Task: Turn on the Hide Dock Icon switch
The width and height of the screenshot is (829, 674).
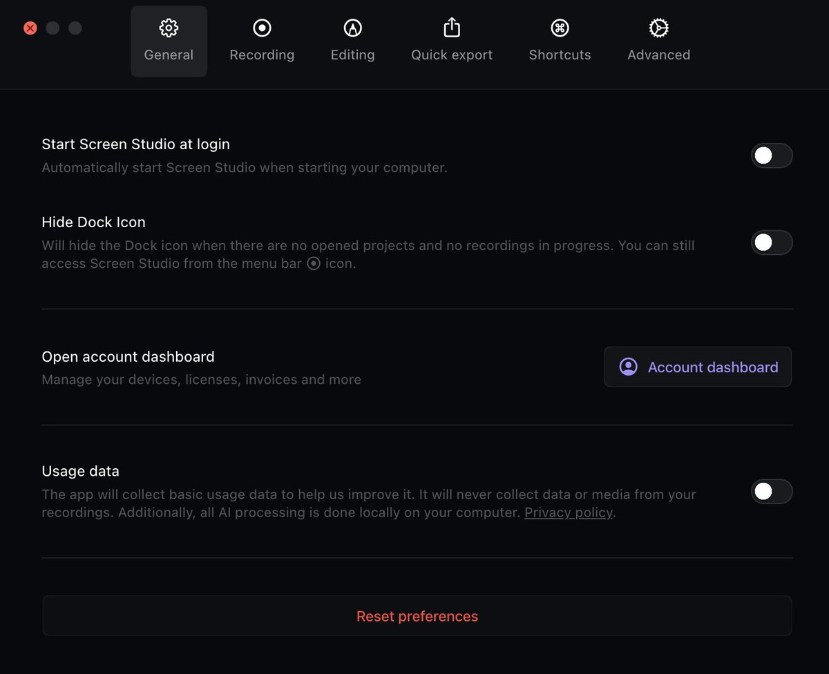Action: [772, 242]
